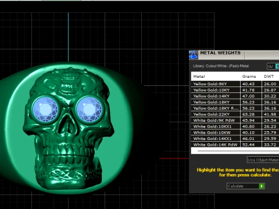The width and height of the screenshot is (279, 209).
Task: Select the Yellow Gold:22KY row
Action: pyautogui.click(x=235, y=114)
